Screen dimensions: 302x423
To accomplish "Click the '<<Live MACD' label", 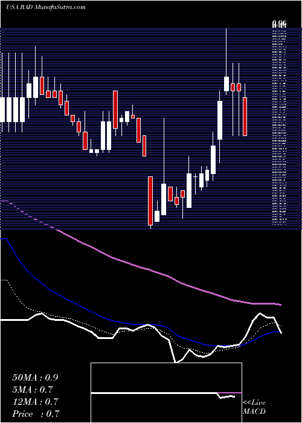I will pos(254,407).
